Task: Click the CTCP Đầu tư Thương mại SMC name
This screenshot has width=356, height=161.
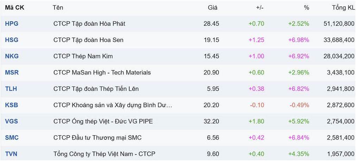Action: 97,138
